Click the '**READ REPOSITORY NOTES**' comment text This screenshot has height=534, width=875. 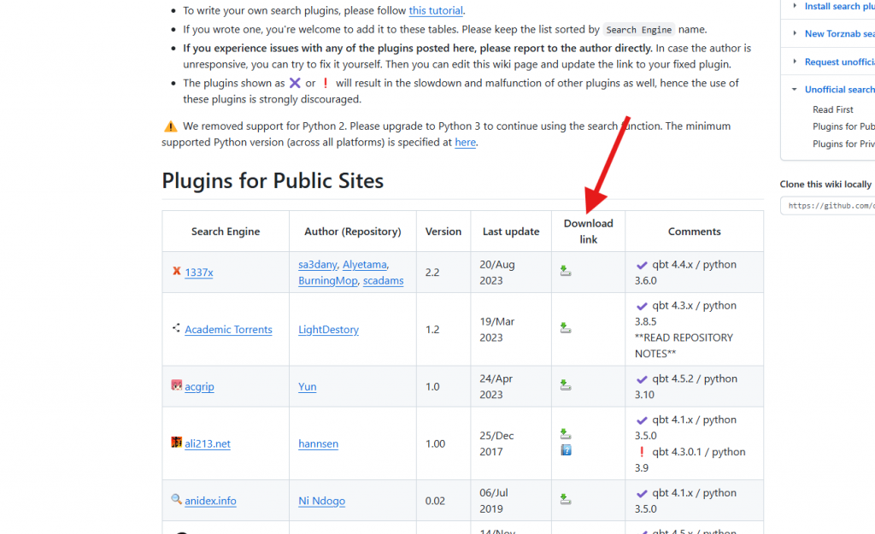click(x=684, y=345)
